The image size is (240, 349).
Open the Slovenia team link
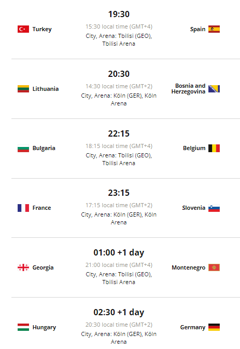click(194, 208)
